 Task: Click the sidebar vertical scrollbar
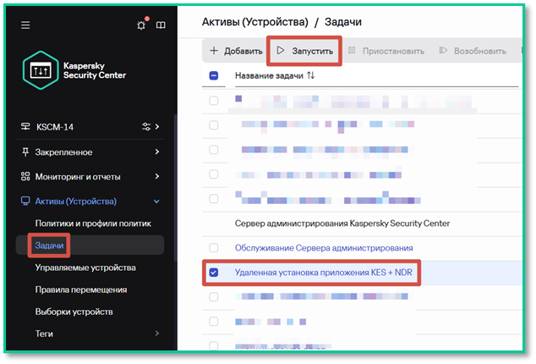[x=175, y=188]
